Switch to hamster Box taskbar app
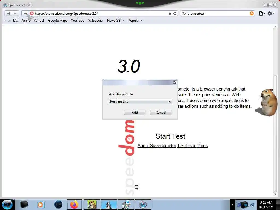Image resolution: width=280 pixels, height=210 pixels. point(92,205)
